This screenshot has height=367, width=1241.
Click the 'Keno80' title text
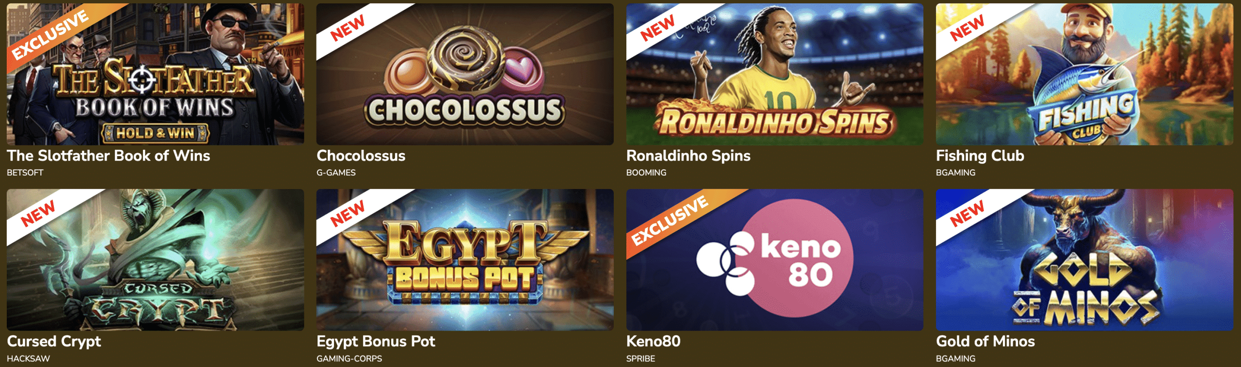(653, 341)
